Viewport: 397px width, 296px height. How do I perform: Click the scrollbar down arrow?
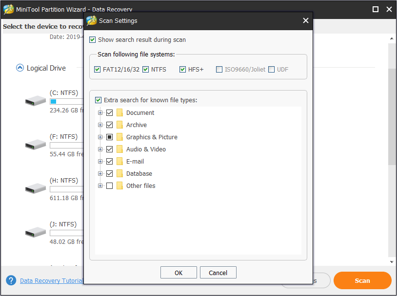(392, 262)
